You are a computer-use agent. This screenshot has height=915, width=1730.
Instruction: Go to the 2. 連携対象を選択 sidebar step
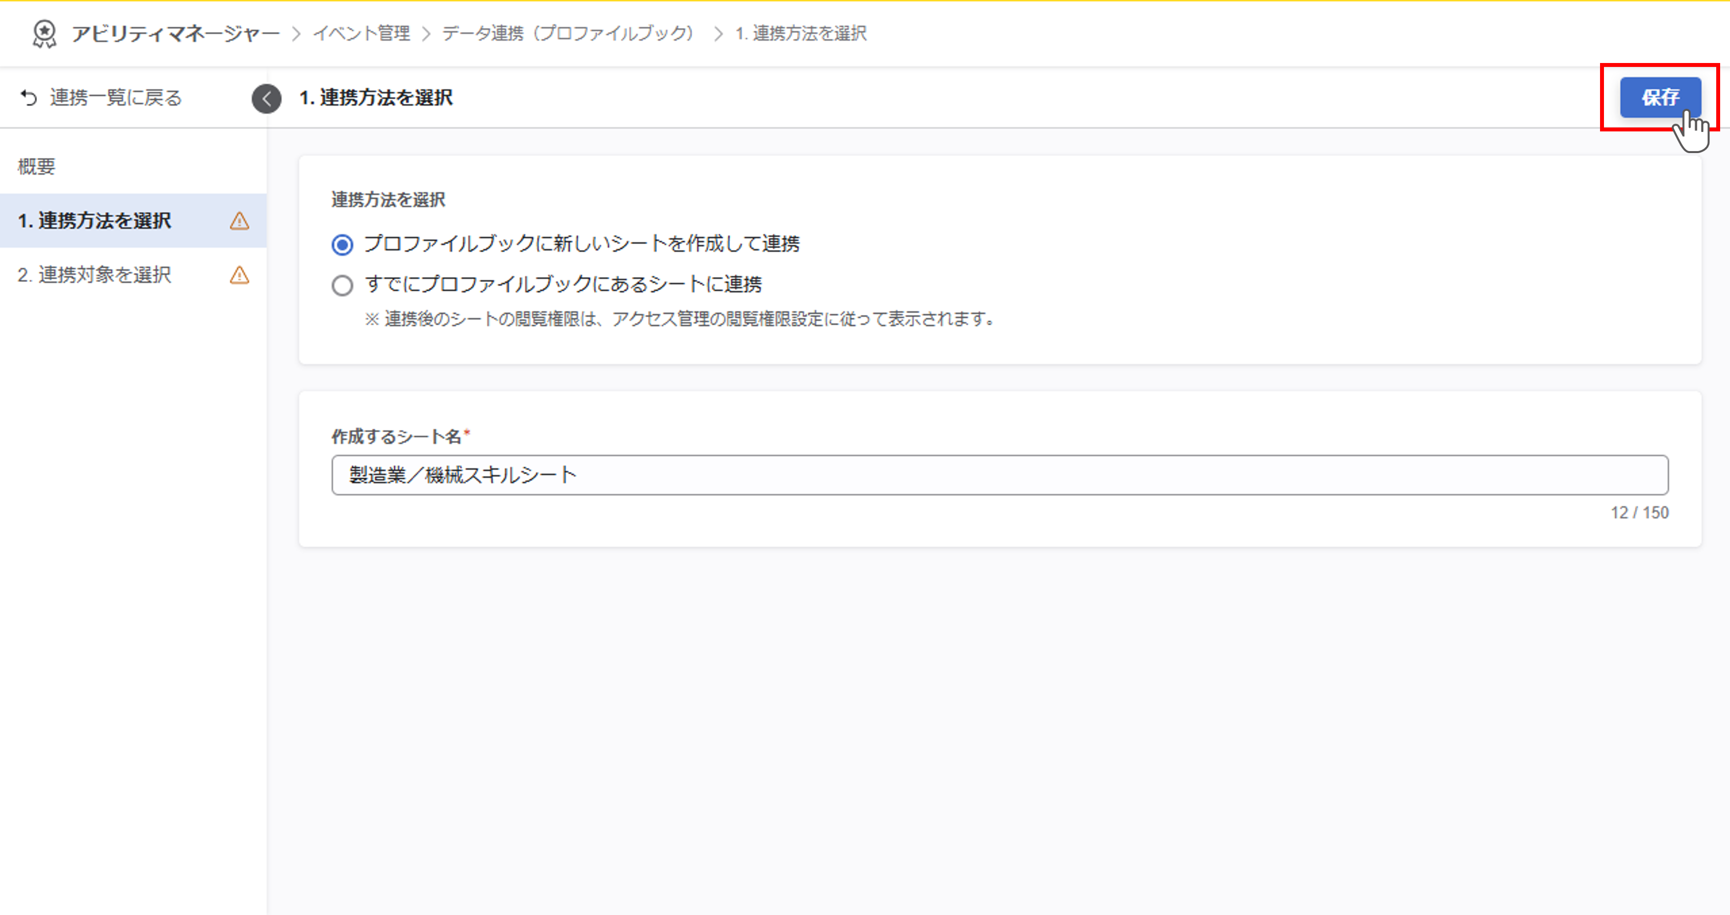coord(95,275)
